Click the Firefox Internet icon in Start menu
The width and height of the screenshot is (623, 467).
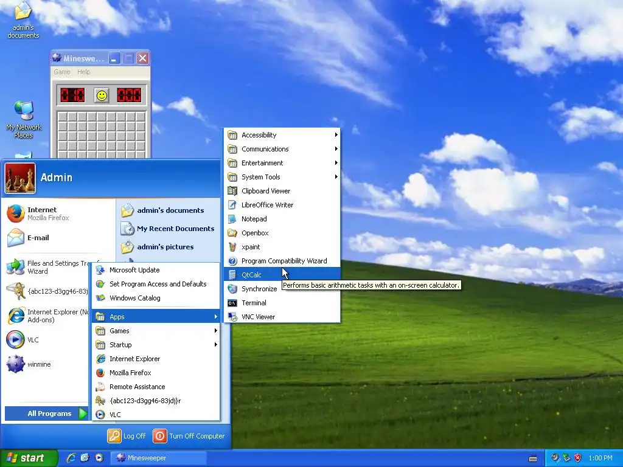point(15,213)
